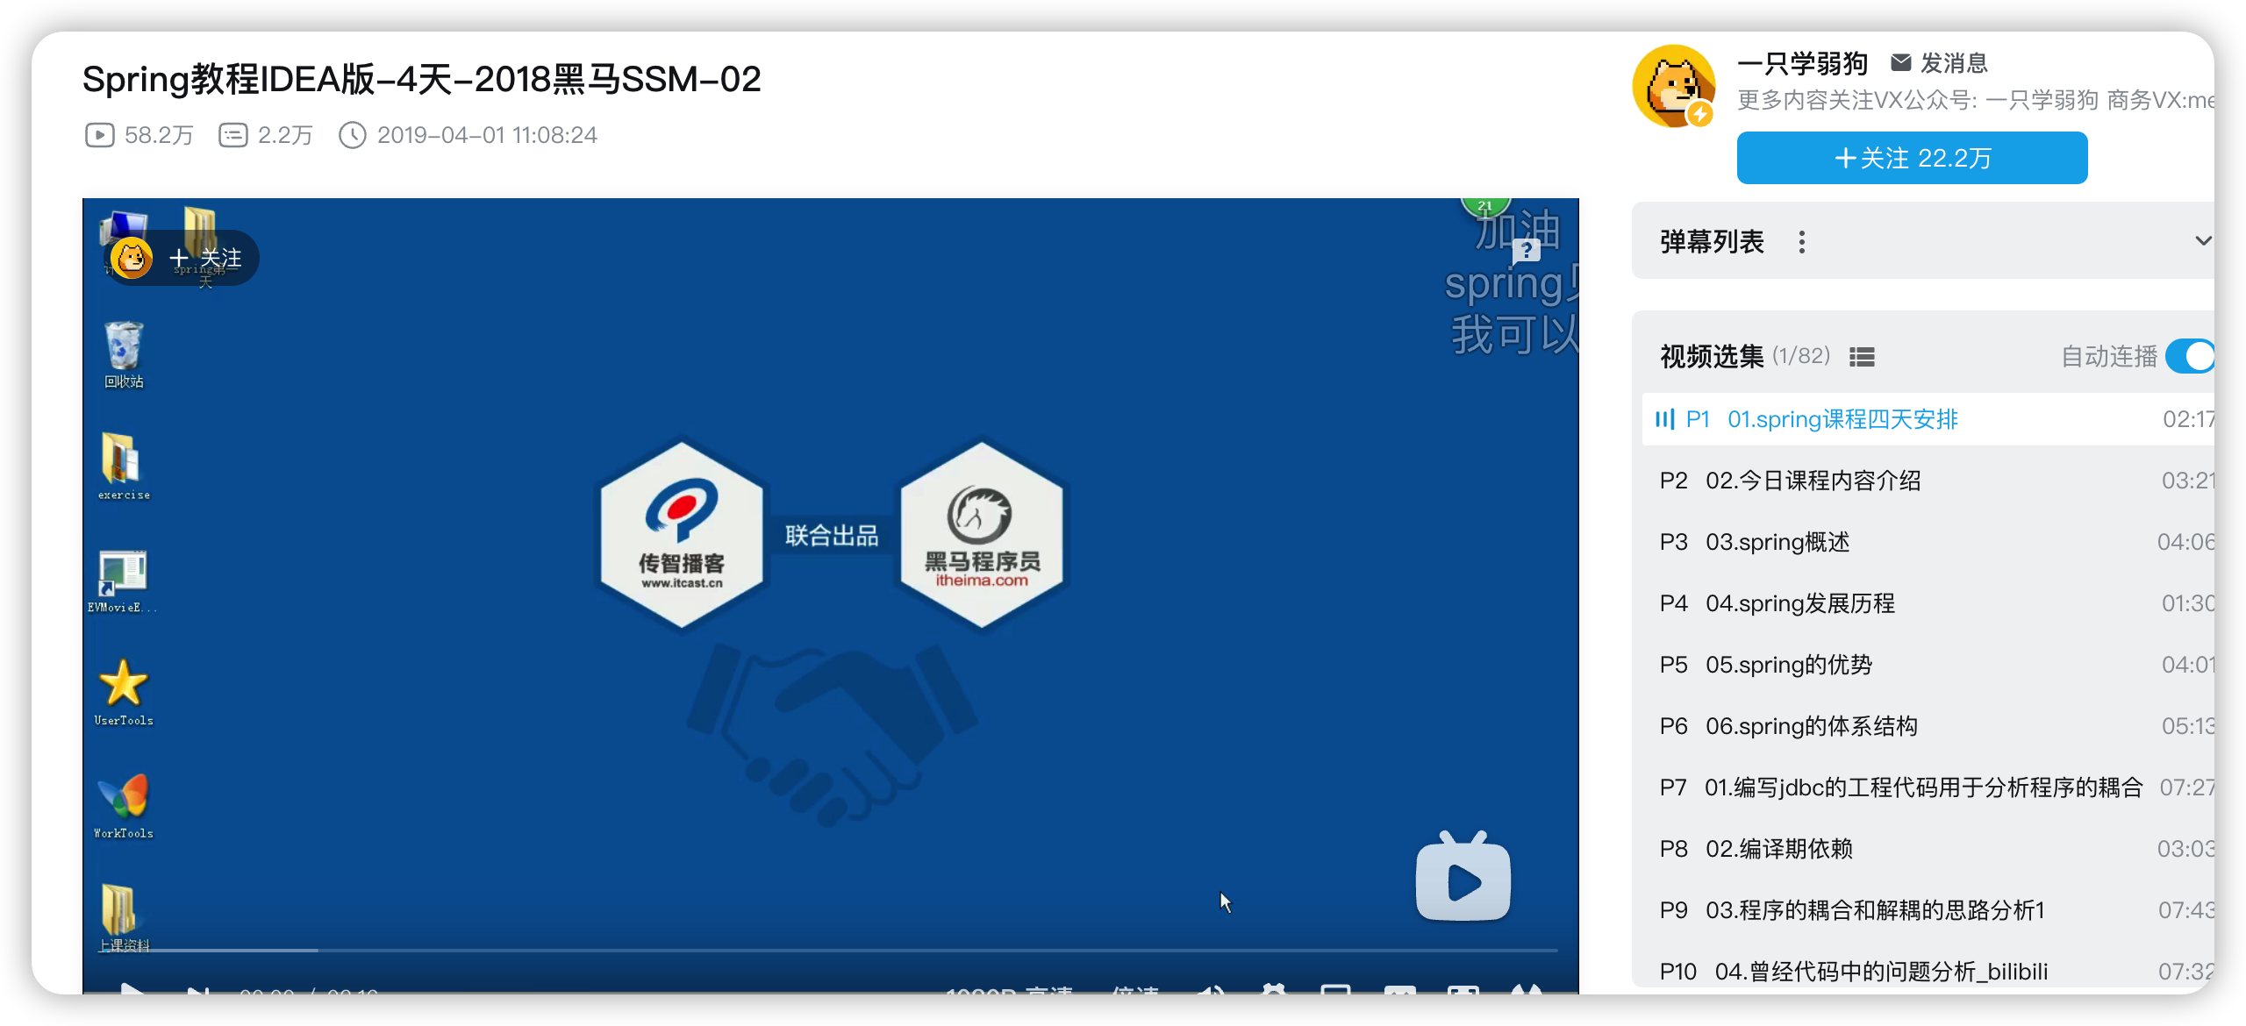The height and width of the screenshot is (1026, 2246).
Task: Open the uploader's shiba avatar beside the name
Action: click(1674, 87)
